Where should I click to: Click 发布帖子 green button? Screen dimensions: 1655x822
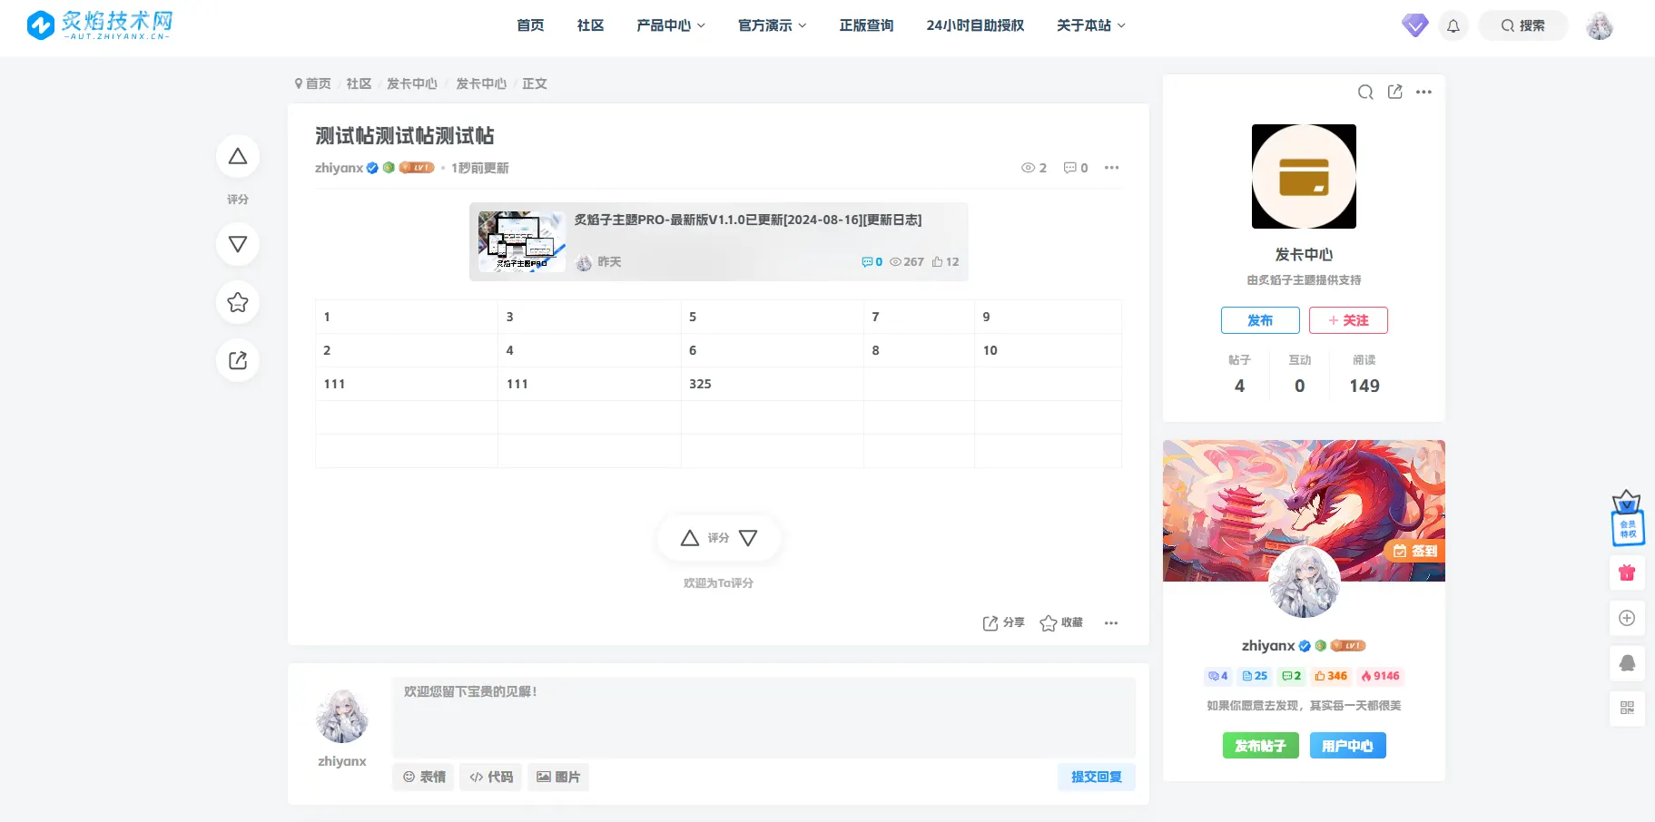[x=1260, y=746]
